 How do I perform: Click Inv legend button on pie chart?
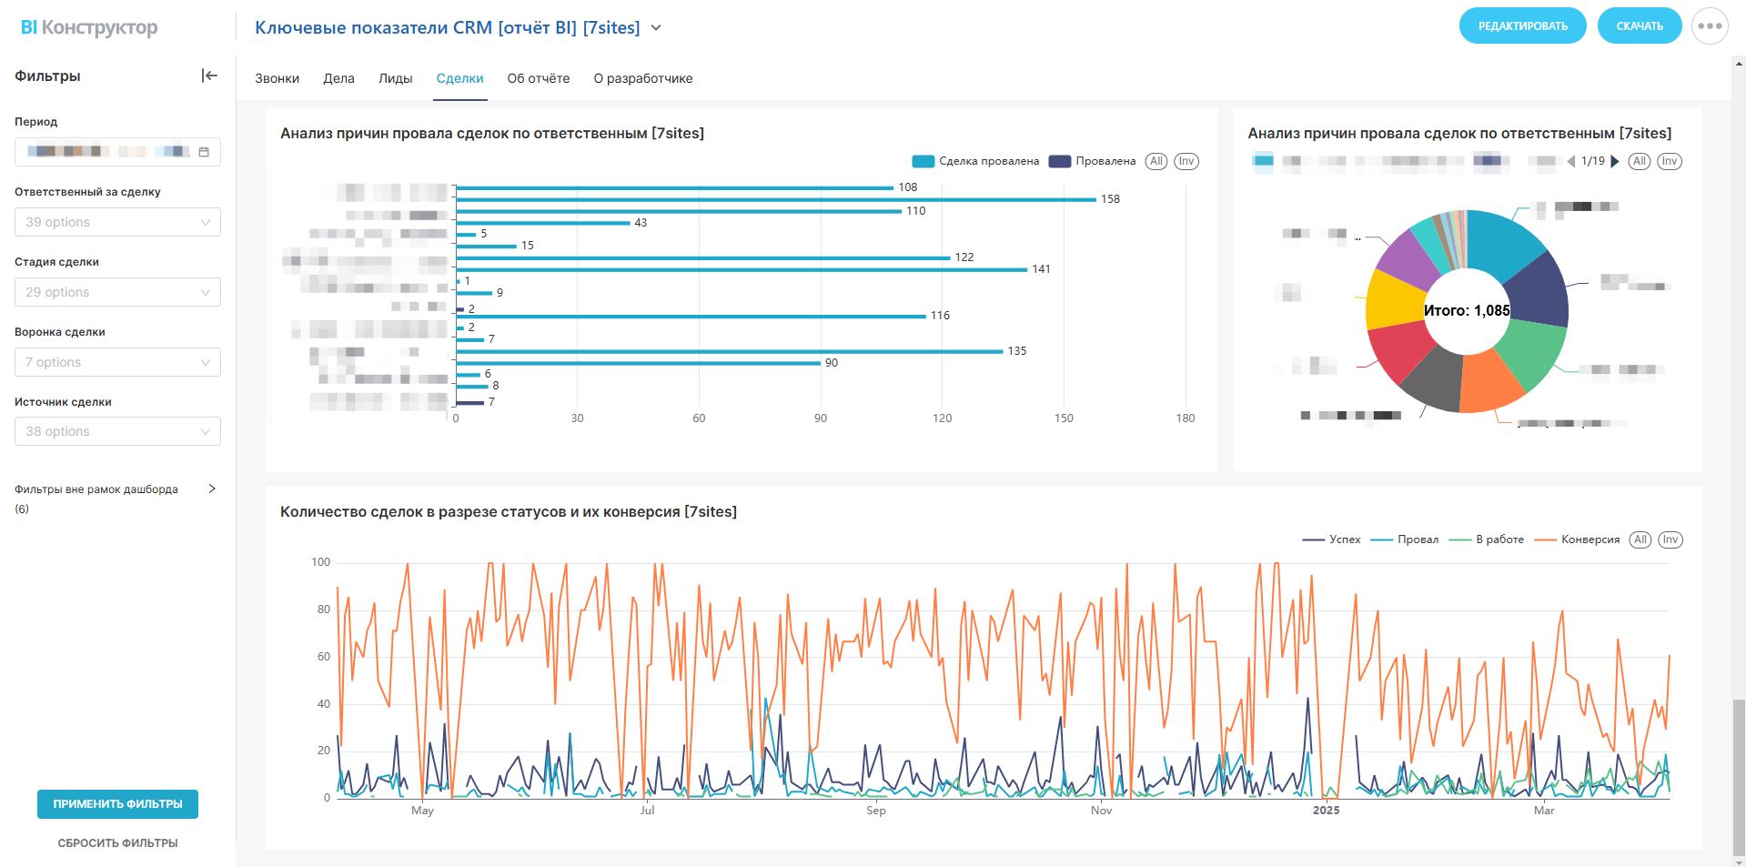1669,161
